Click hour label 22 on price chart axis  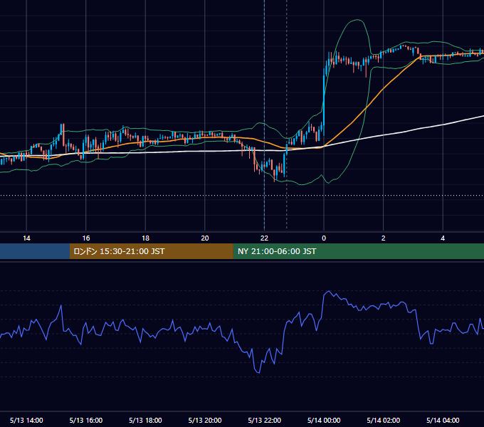click(x=264, y=238)
